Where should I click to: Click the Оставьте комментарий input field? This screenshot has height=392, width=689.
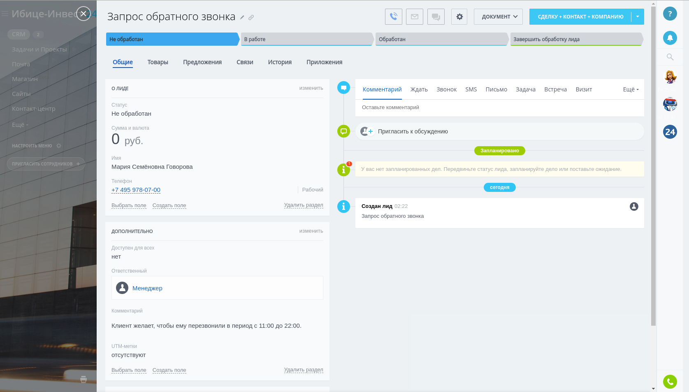pos(499,107)
